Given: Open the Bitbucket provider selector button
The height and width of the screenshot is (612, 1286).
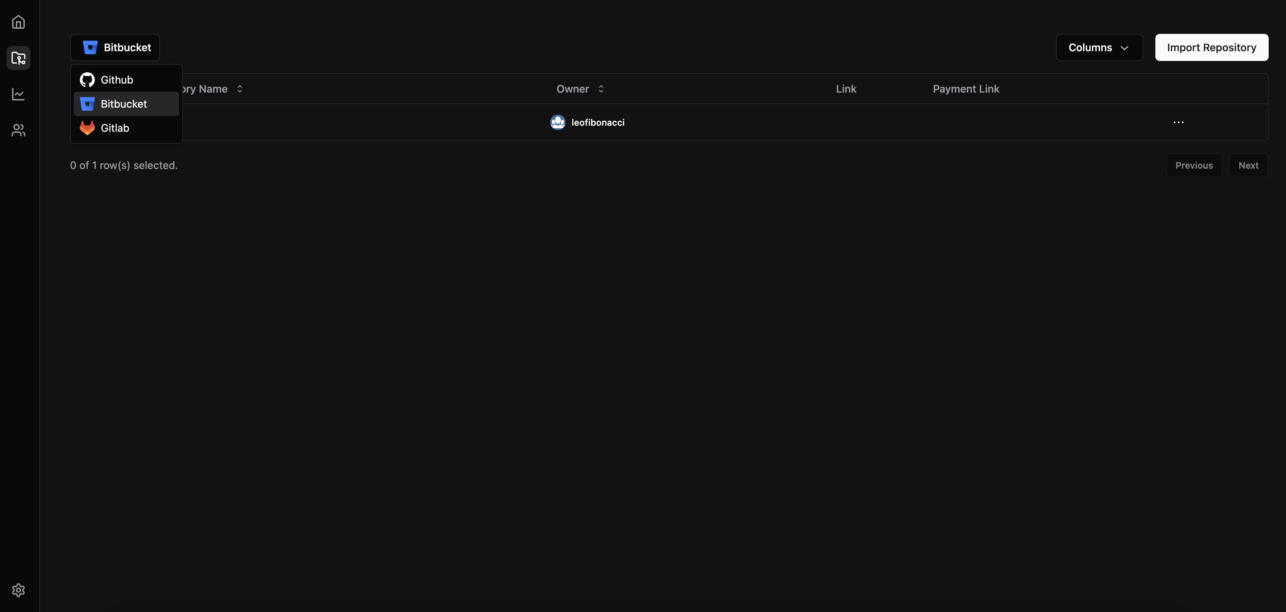Looking at the screenshot, I should pos(115,47).
